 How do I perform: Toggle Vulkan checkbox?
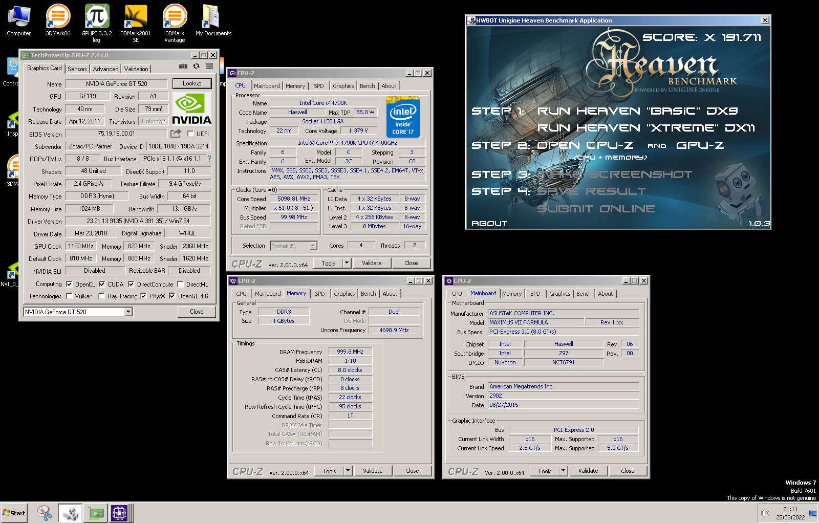click(x=69, y=296)
